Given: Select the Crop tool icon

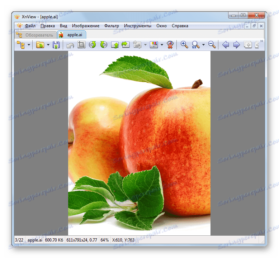Looking at the screenshot, I should (x=81, y=45).
